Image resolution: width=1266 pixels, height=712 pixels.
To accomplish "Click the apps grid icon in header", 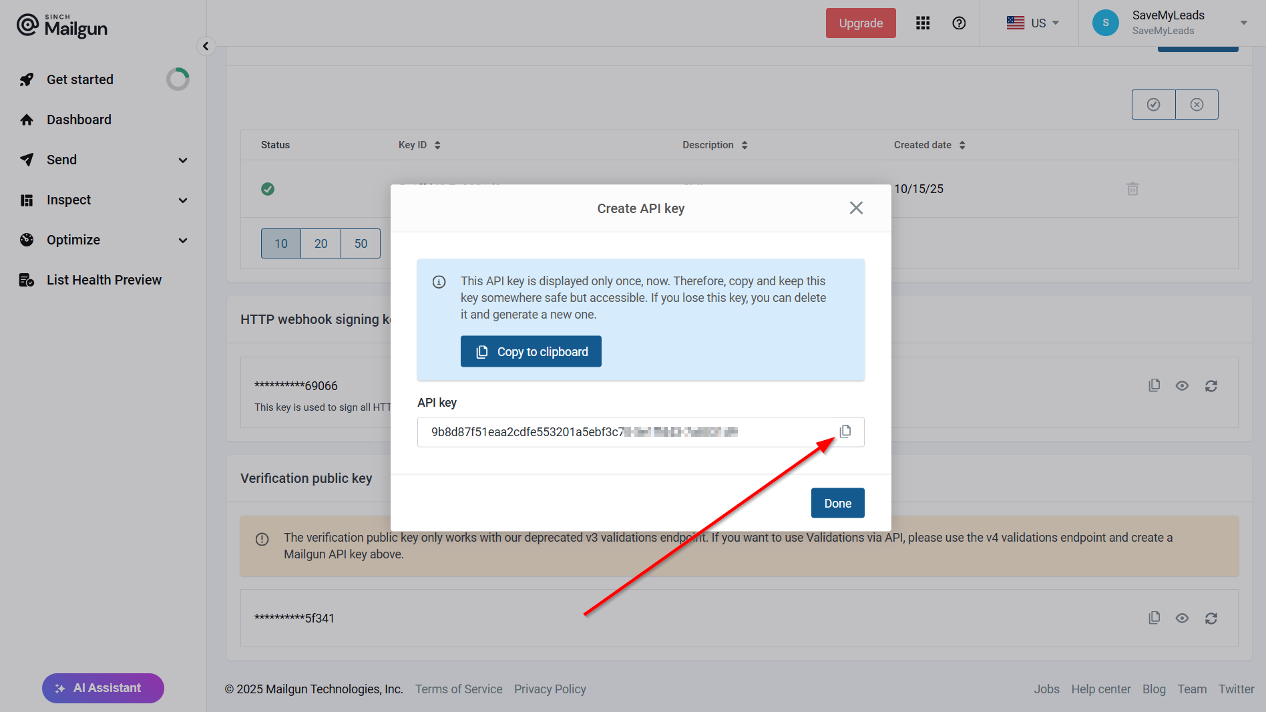I will pyautogui.click(x=923, y=23).
